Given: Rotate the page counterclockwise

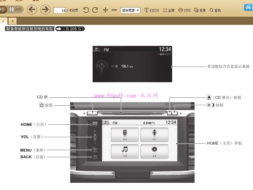Looking at the screenshot, I should [86, 10].
